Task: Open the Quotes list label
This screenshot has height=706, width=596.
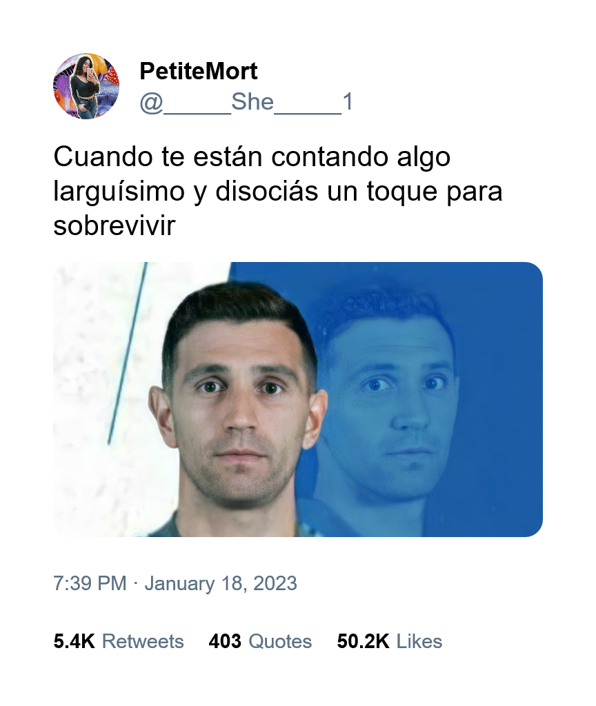Action: point(280,642)
